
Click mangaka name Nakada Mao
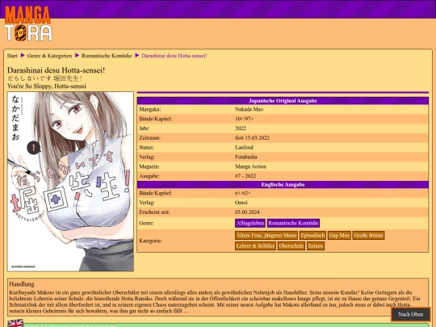249,109
